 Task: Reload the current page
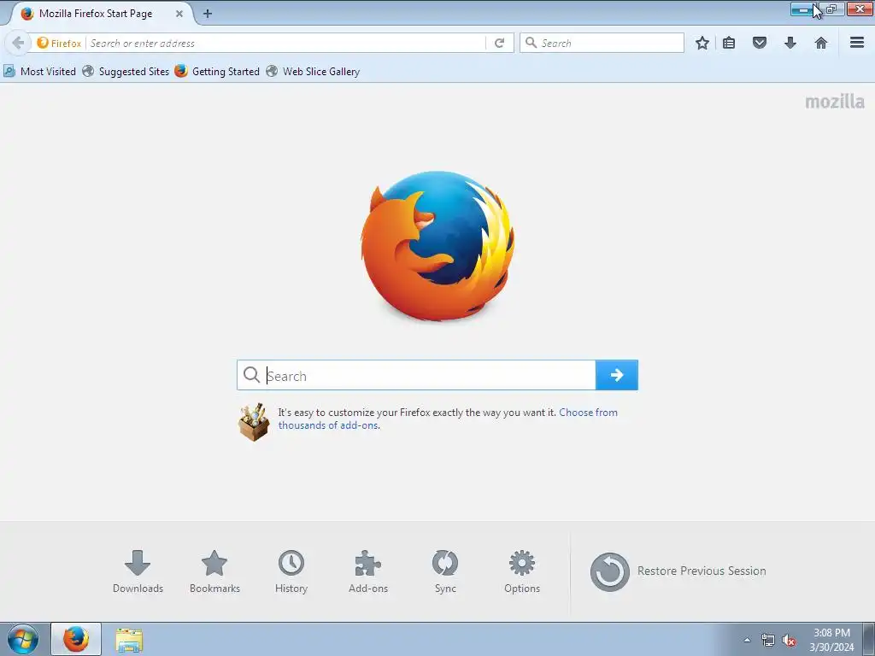(x=499, y=43)
